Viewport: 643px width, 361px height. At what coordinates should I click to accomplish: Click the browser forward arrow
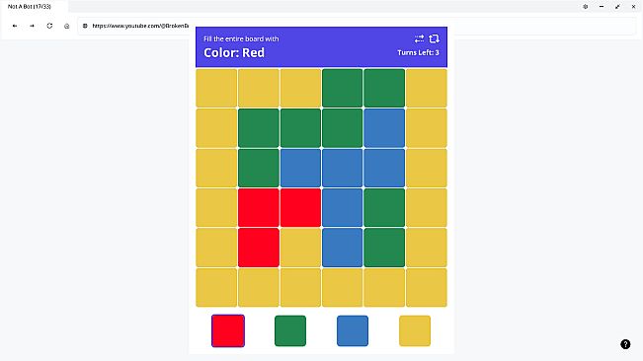click(x=32, y=26)
